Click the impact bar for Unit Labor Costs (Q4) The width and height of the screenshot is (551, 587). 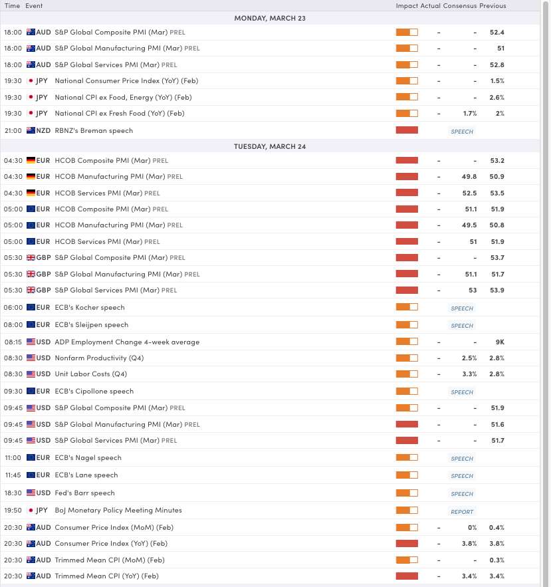click(407, 374)
